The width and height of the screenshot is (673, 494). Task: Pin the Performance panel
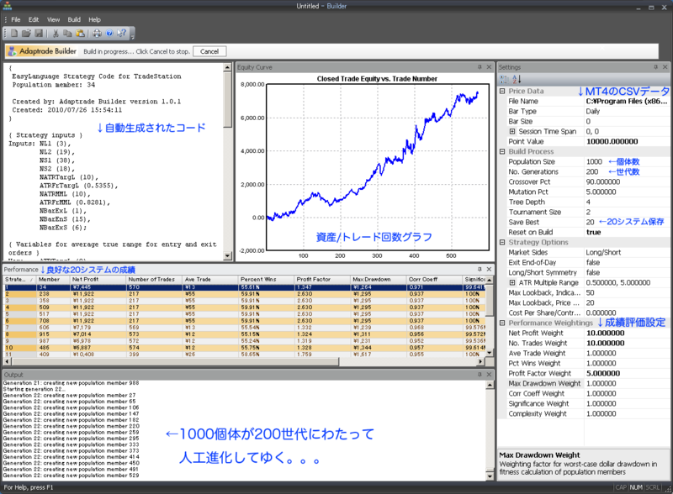tap(480, 269)
